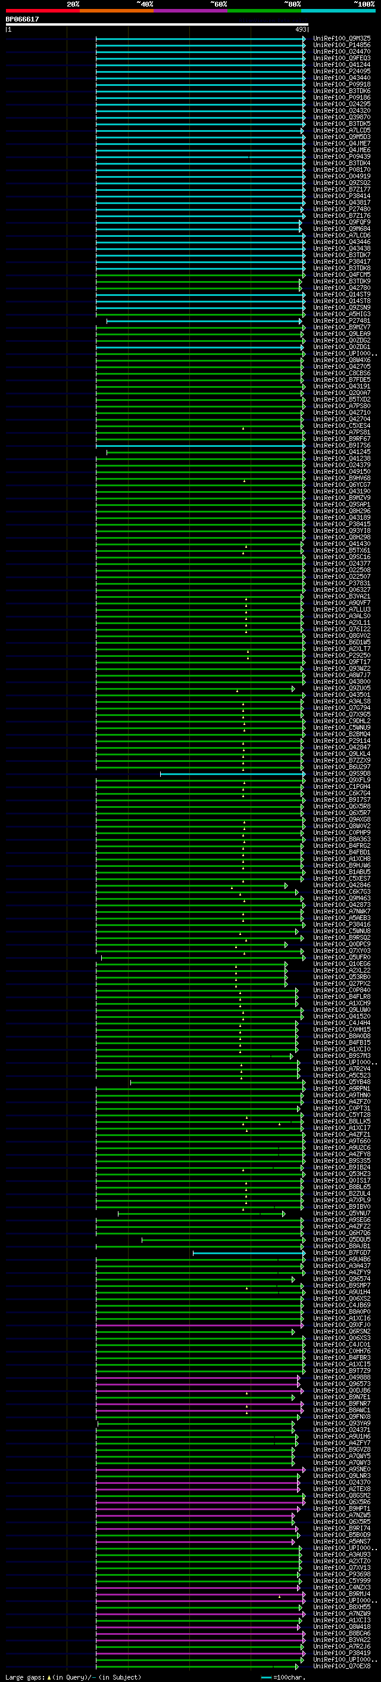Open hit UniRef100_B9HPT1
The image size is (381, 1682).
[342, 1508]
